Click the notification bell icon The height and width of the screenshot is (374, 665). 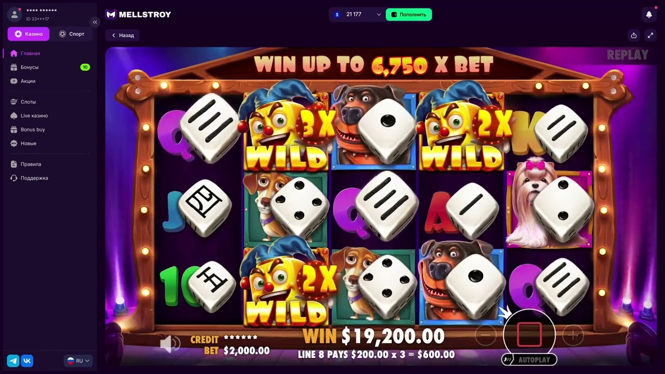[649, 15]
